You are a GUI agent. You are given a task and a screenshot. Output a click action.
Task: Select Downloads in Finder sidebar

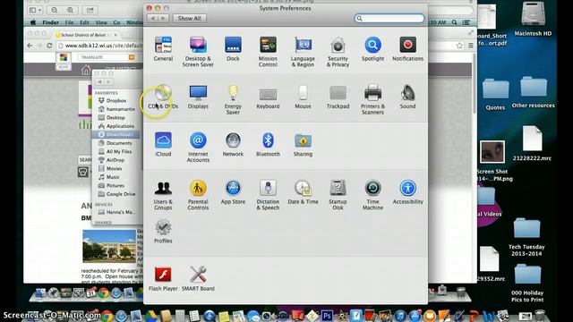[x=115, y=134]
